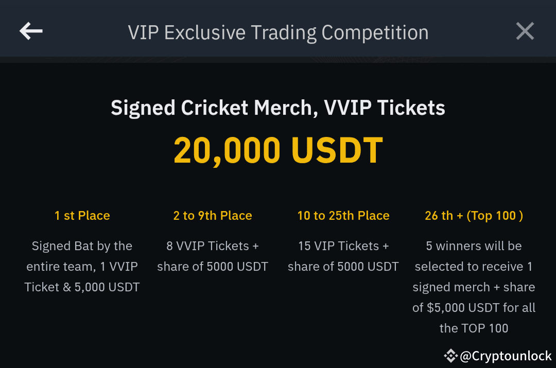Click the Binance logo in the watermark

(x=451, y=355)
